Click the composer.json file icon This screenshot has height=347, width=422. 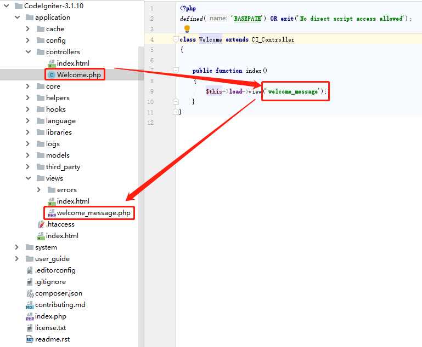coord(30,293)
